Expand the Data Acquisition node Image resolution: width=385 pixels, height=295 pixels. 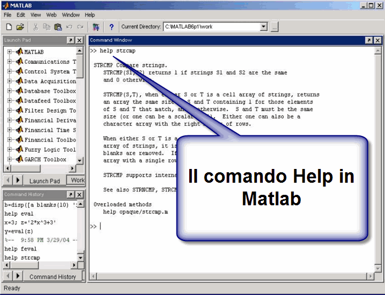click(x=9, y=81)
